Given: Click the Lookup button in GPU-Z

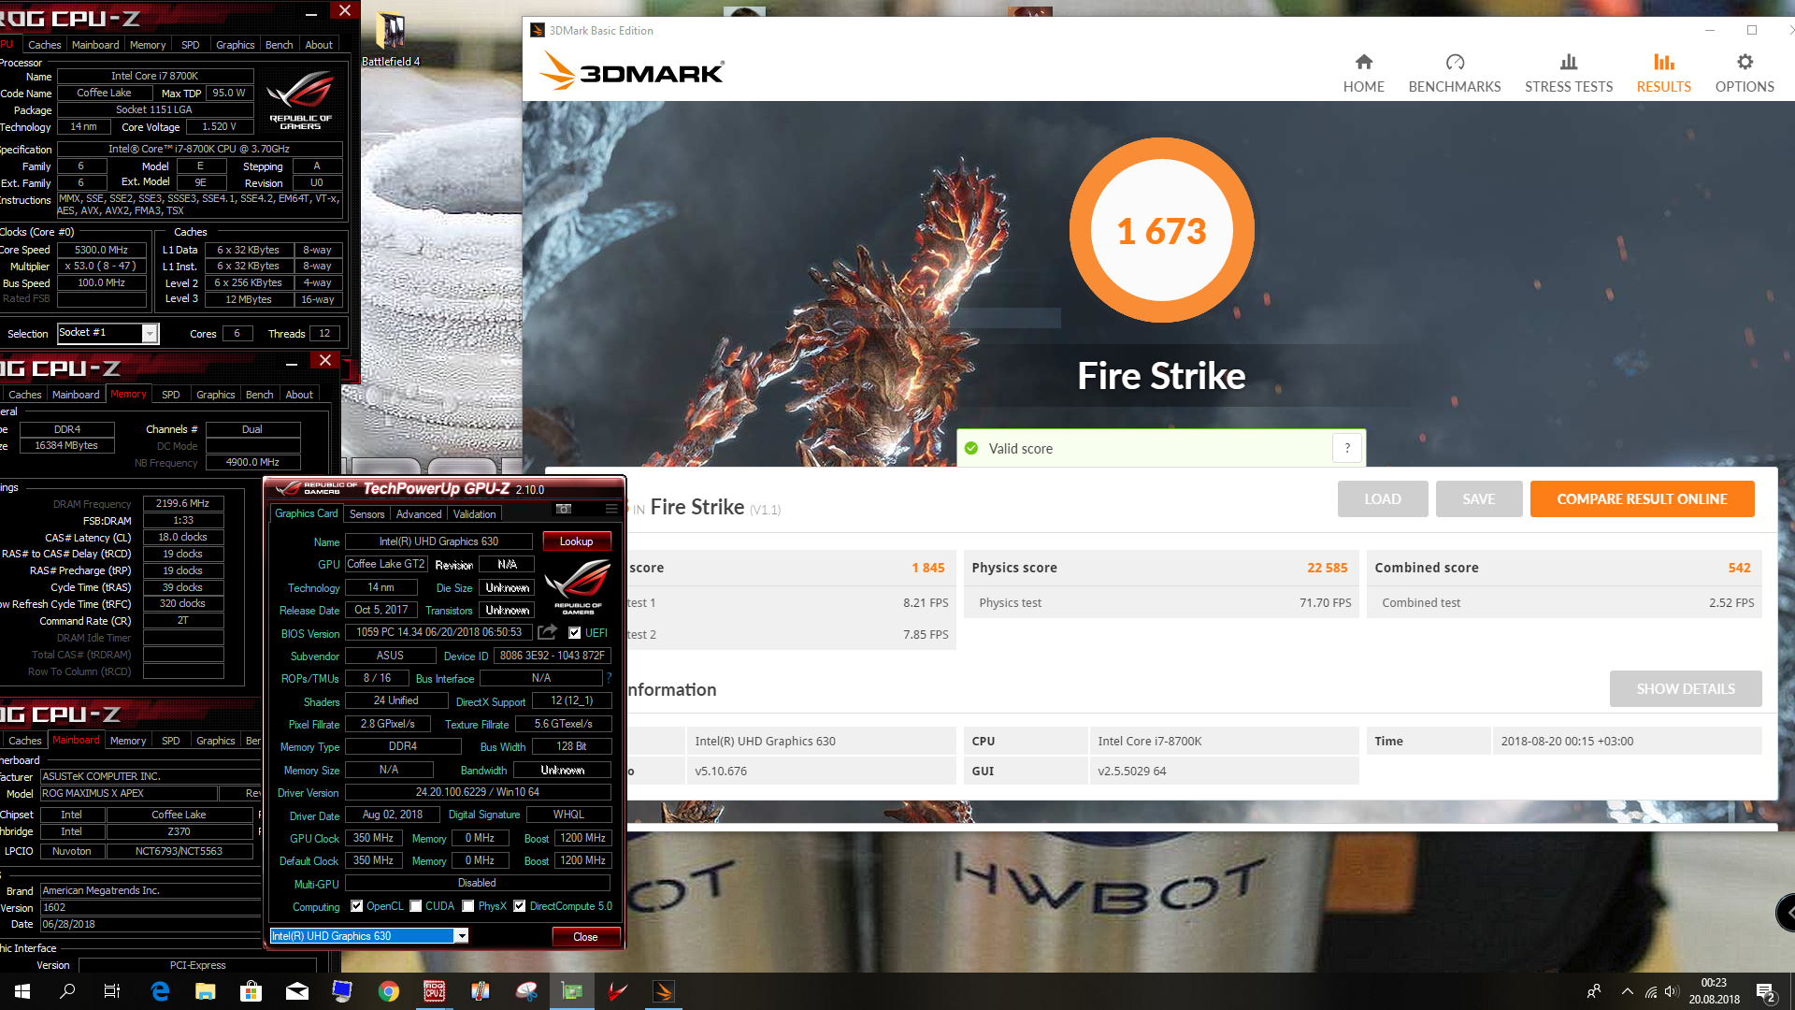Looking at the screenshot, I should pos(576,541).
